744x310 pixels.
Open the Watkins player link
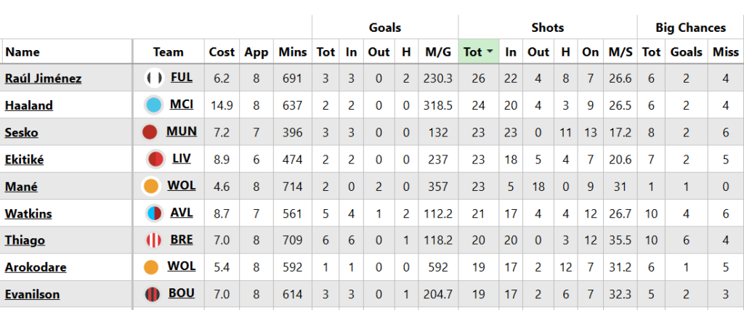[x=28, y=213]
